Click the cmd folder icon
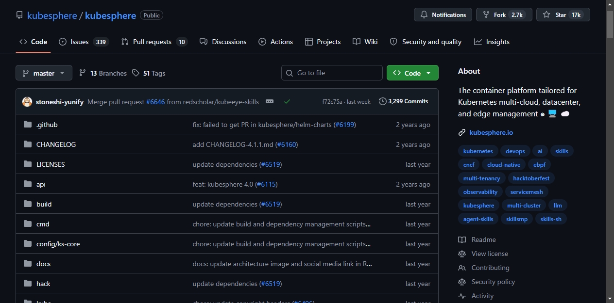Viewport: 614px width, 303px height. 28,224
